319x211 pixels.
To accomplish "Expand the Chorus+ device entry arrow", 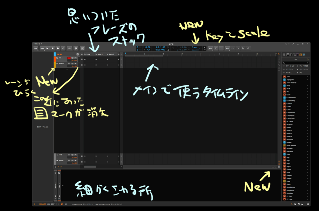I will 307,103.
